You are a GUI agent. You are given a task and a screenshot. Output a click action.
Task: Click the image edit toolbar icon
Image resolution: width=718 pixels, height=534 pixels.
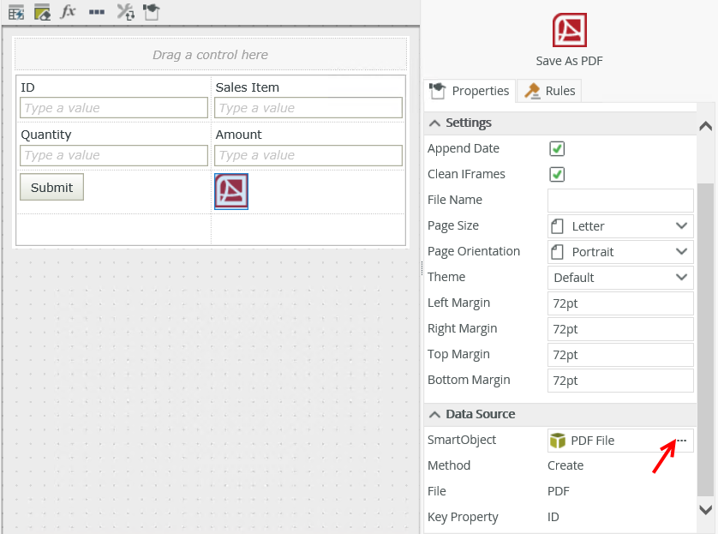[42, 12]
